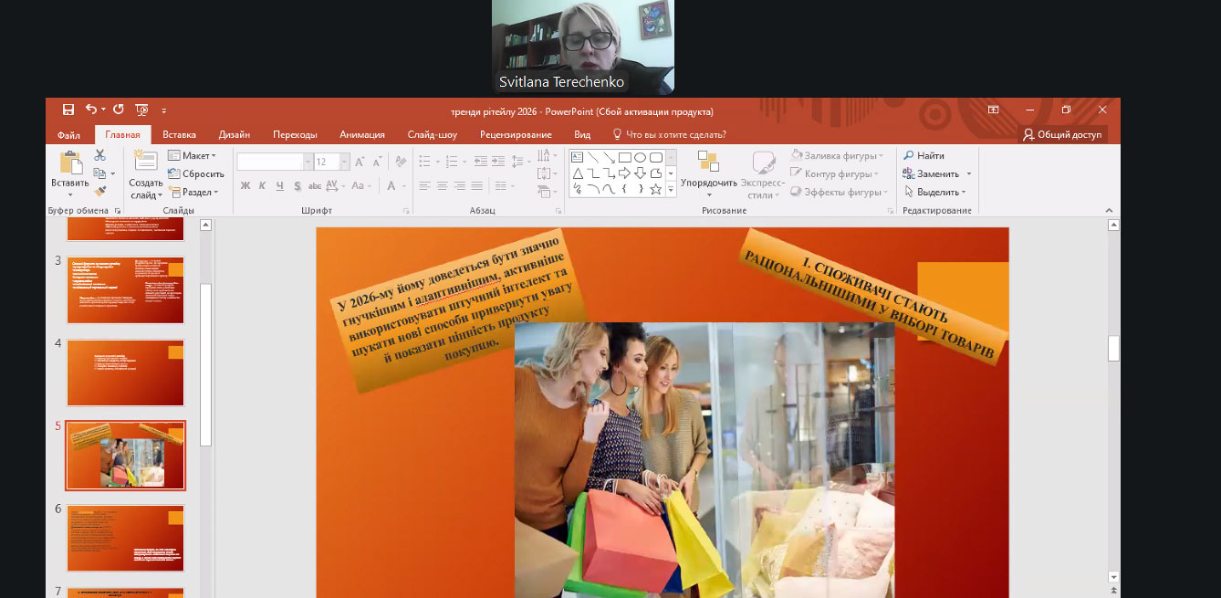Click the Undo arrow icon

pyautogui.click(x=91, y=110)
